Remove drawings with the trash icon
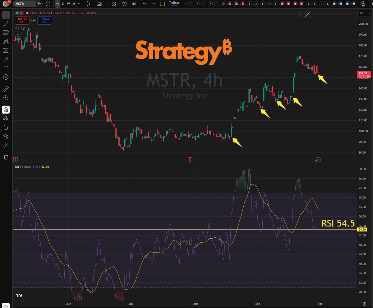The width and height of the screenshot is (373, 308). (x=6, y=157)
